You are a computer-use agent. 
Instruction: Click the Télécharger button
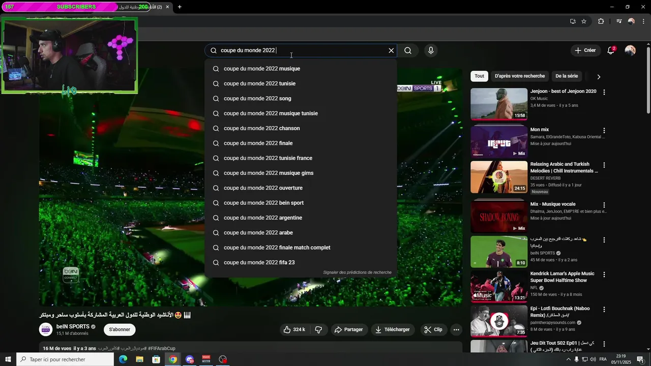click(x=392, y=329)
